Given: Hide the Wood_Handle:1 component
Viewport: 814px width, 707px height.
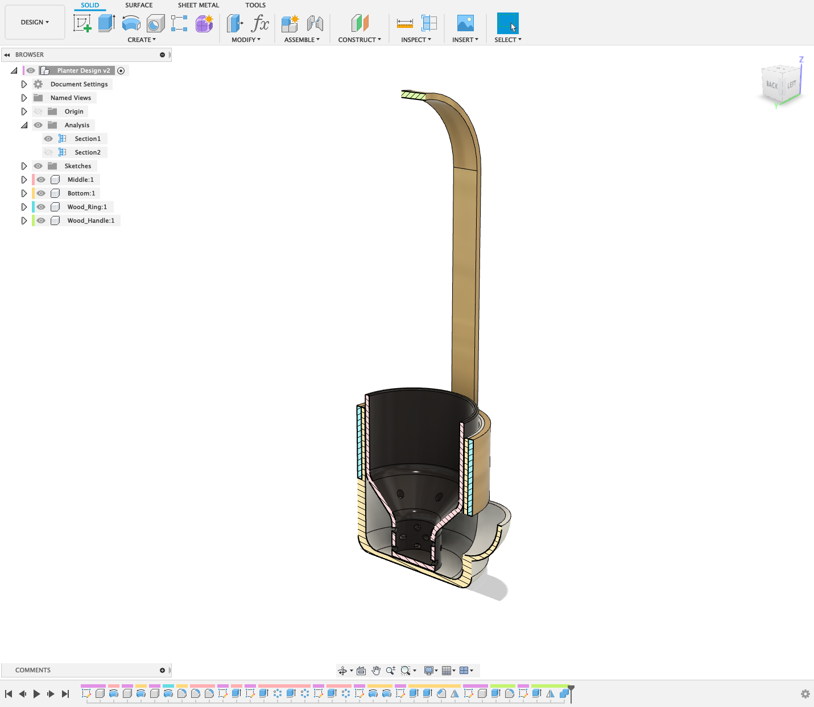Looking at the screenshot, I should pos(40,221).
